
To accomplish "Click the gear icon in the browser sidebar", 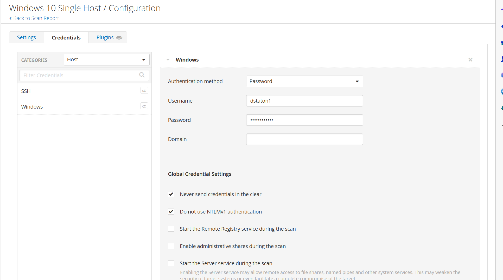I will pos(502,91).
